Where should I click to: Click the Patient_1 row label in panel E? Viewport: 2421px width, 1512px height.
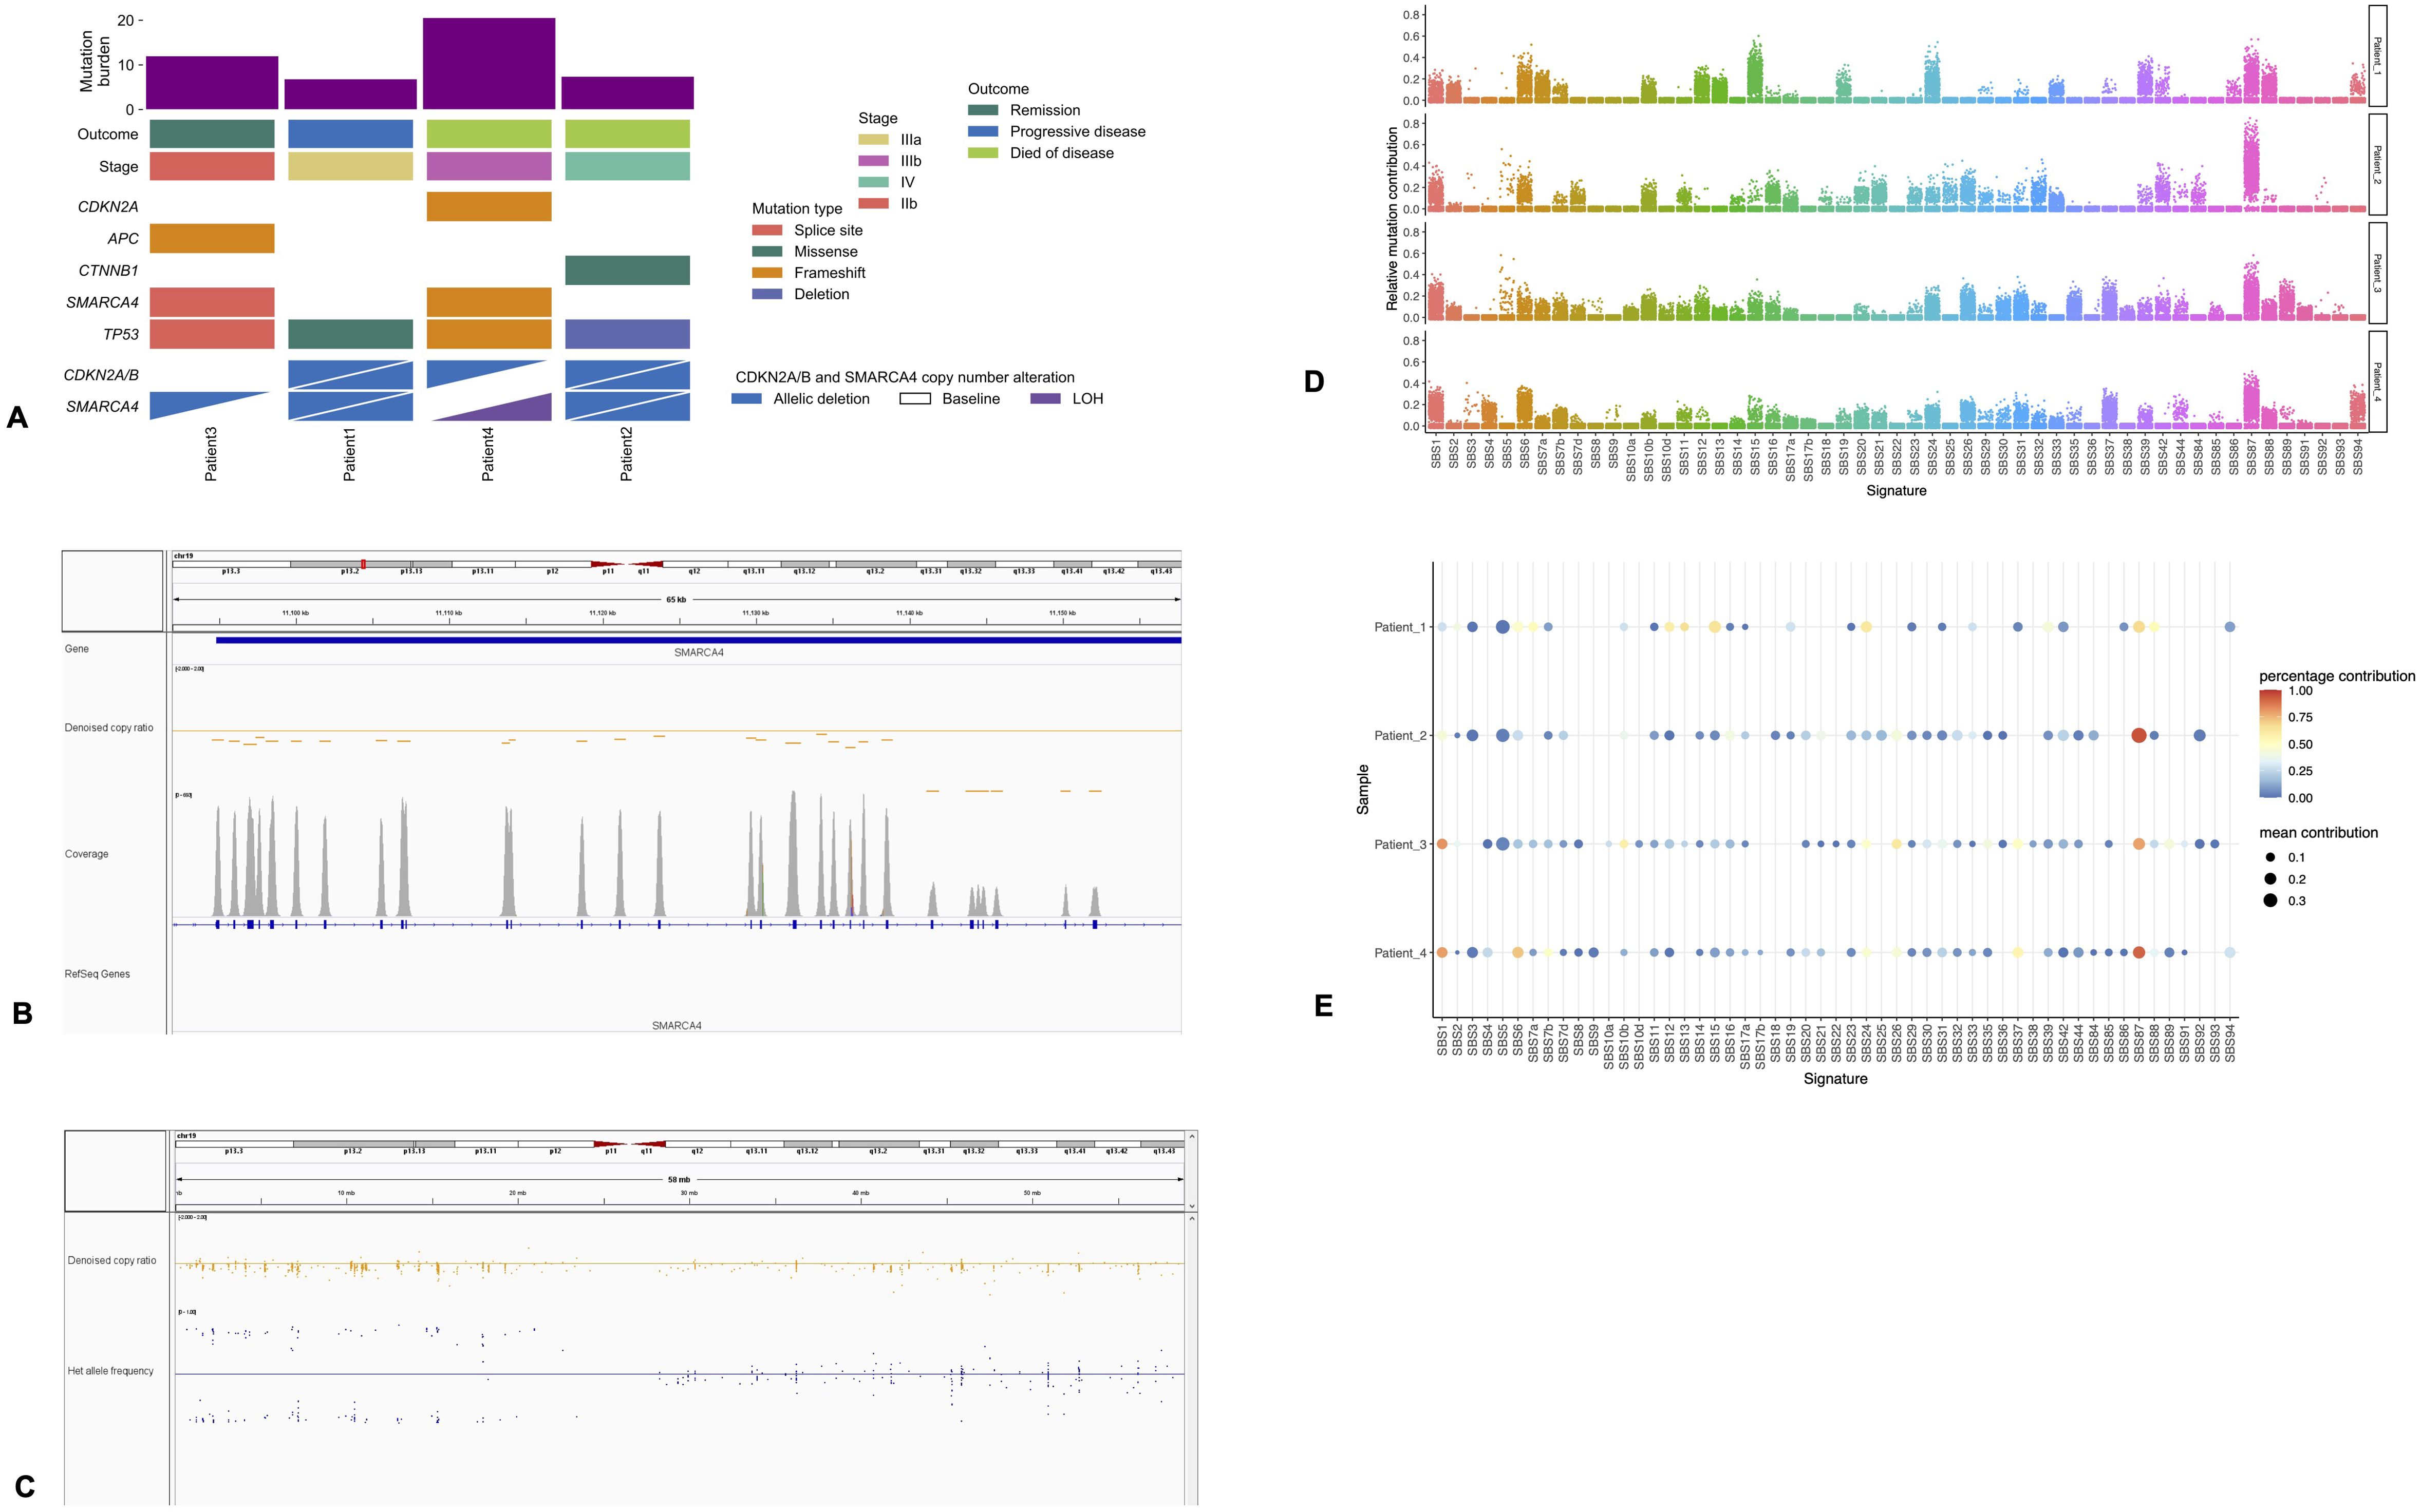pyautogui.click(x=1401, y=627)
